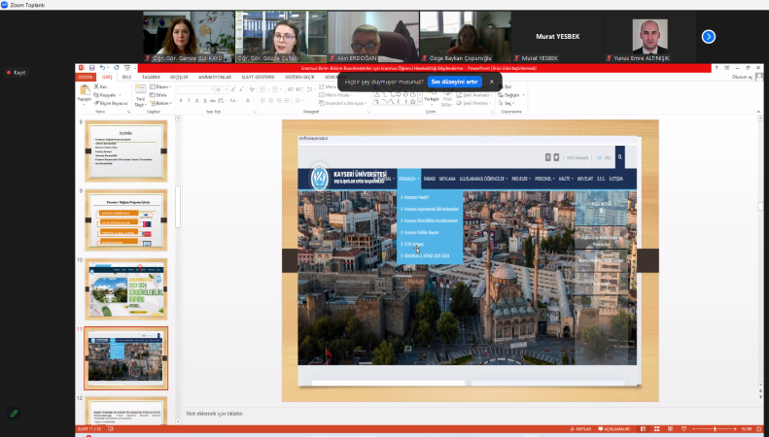Toggle bold K formatting
This screenshot has height=437, width=769.
pyautogui.click(x=181, y=100)
